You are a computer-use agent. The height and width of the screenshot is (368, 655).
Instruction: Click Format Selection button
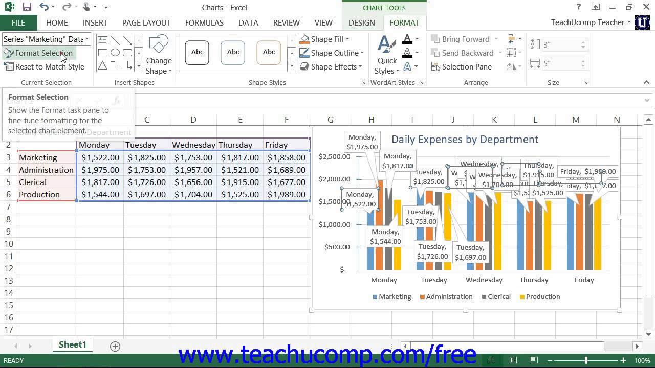click(x=38, y=53)
